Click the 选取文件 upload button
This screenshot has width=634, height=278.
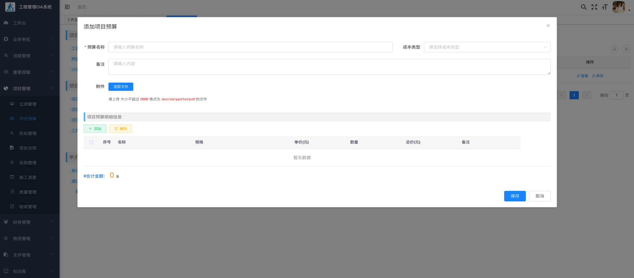[121, 87]
